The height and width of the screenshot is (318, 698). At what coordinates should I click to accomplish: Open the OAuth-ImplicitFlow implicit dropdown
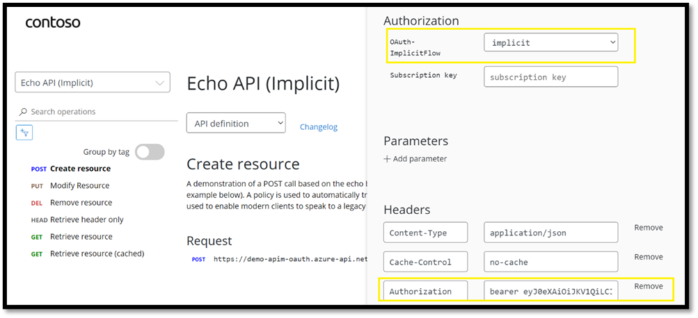point(550,42)
